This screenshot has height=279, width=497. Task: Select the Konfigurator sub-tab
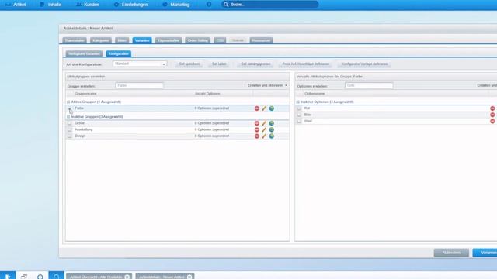tap(119, 53)
